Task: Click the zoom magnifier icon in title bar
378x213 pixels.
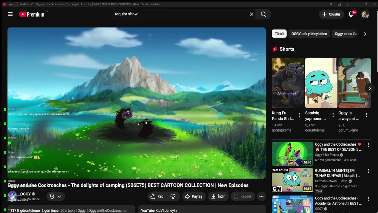Action: coord(331,4)
